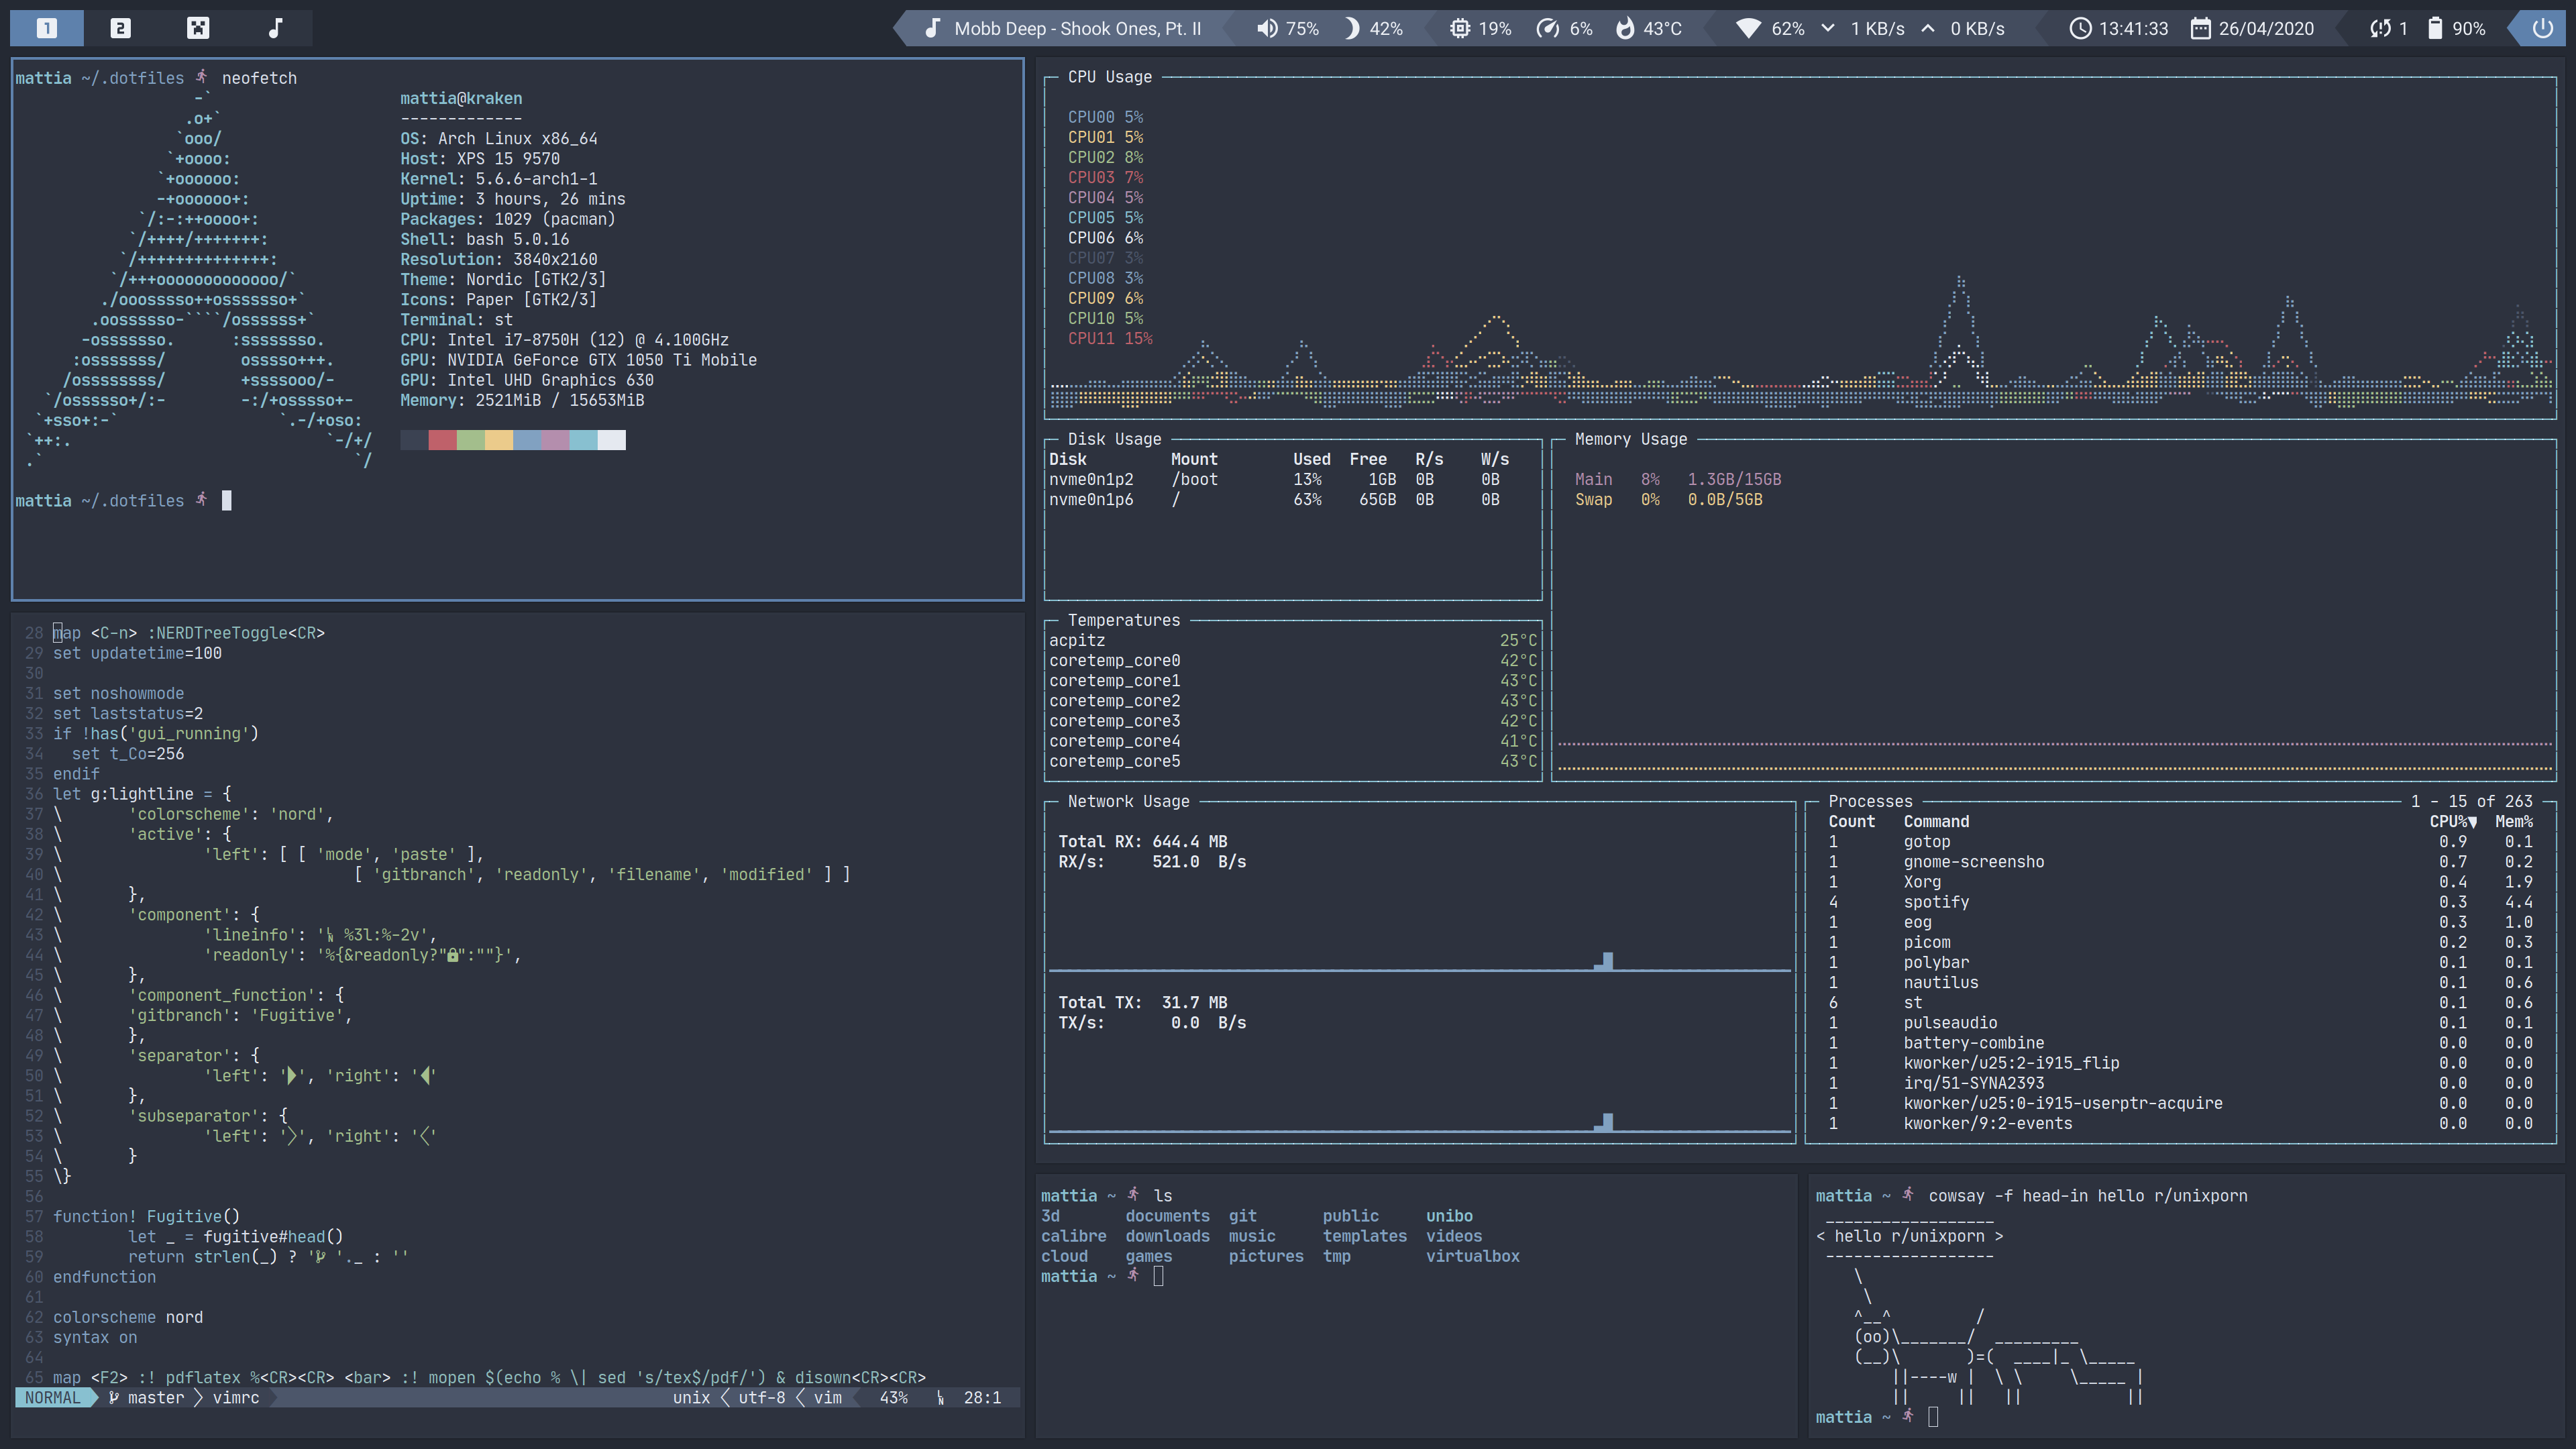This screenshot has height=1449, width=2576.
Task: Click the calendar icon for 26/04/2020
Action: click(2200, 28)
